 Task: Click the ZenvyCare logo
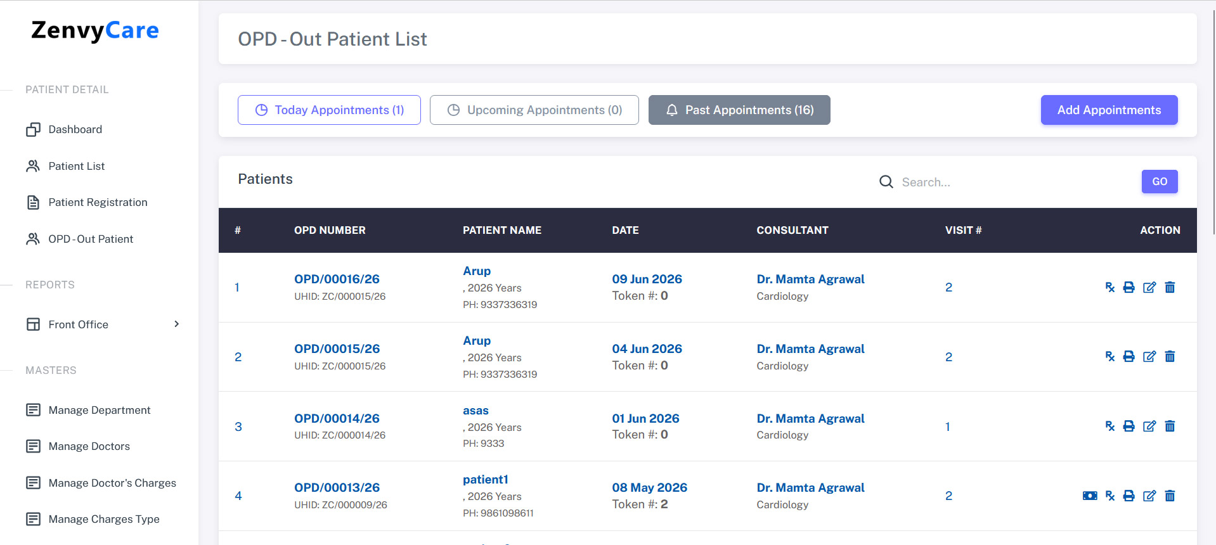pyautogui.click(x=95, y=30)
